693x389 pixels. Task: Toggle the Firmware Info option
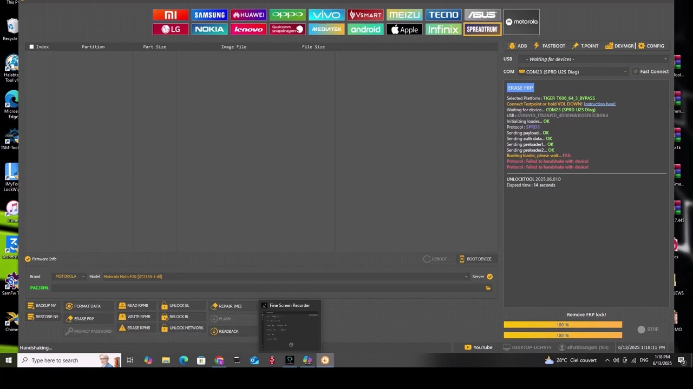point(28,259)
